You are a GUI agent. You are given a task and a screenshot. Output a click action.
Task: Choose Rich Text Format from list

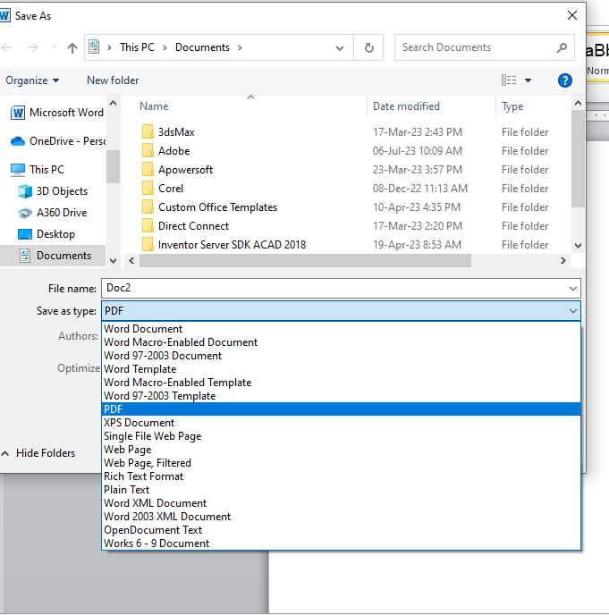pos(143,476)
